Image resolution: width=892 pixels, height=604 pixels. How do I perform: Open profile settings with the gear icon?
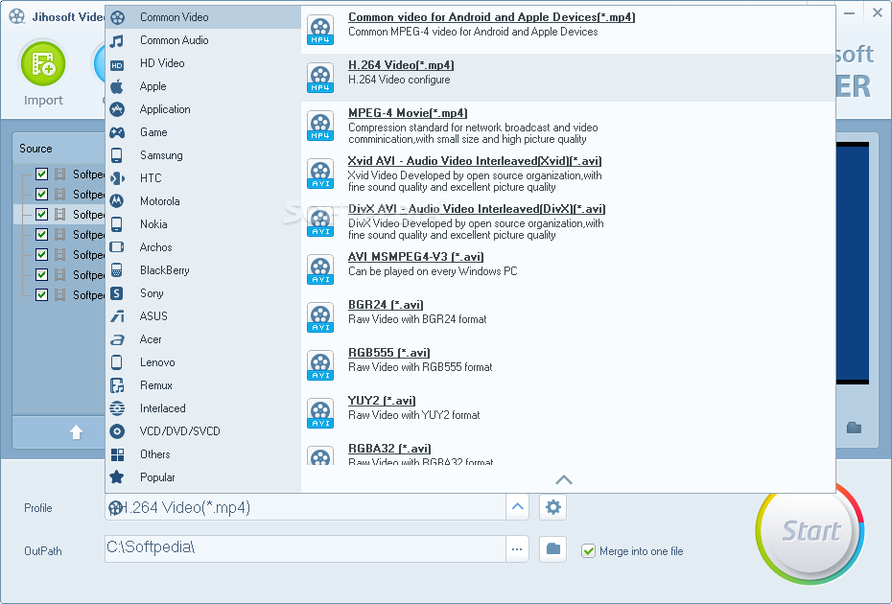click(553, 507)
